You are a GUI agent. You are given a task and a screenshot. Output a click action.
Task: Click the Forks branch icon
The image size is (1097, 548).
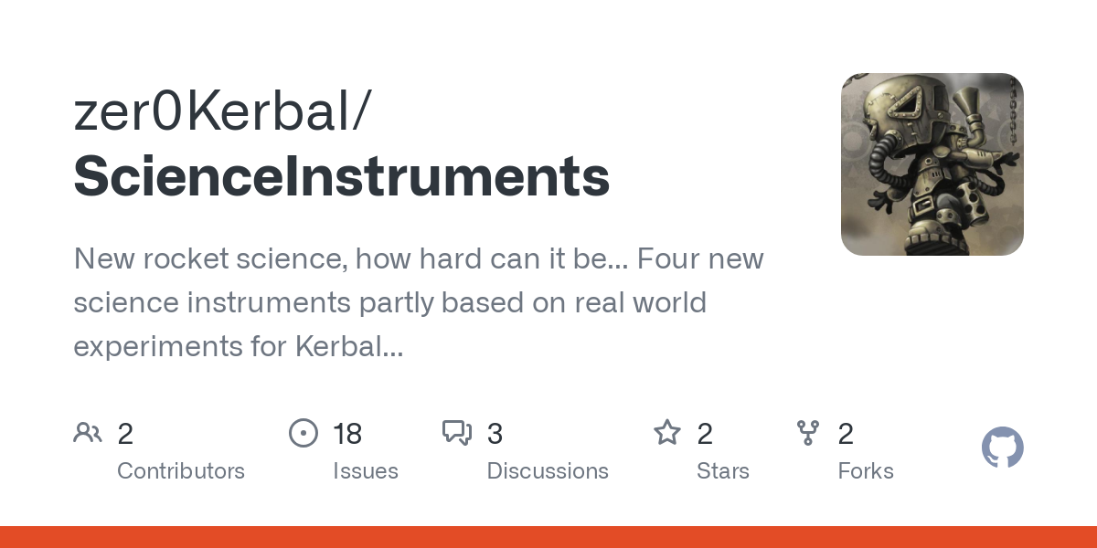point(808,433)
